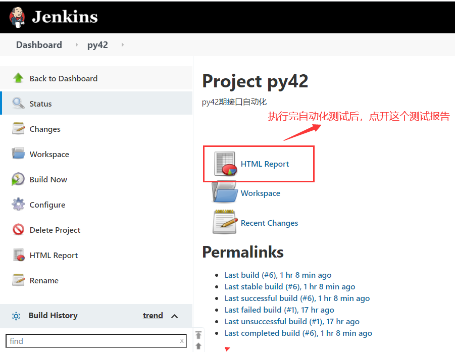Open the trend link in Build History
Screen dimensions: 455x352
[x=153, y=316]
